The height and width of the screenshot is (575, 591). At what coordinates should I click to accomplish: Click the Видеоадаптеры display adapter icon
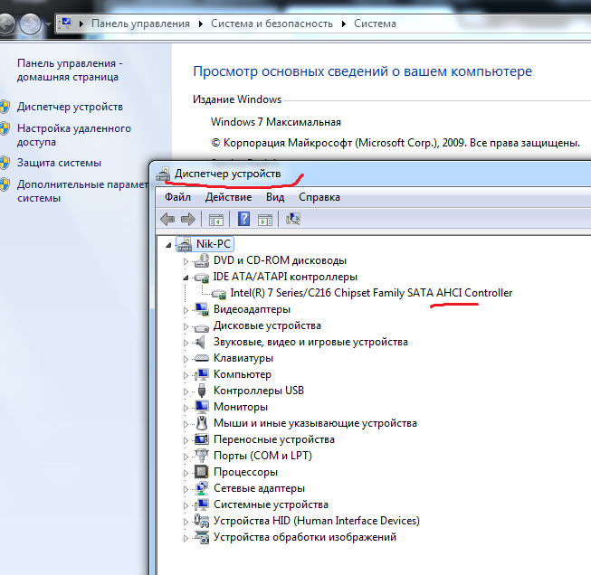point(202,309)
